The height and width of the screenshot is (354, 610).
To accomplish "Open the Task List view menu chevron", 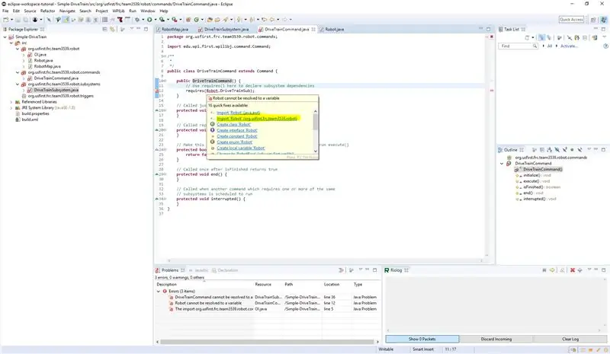I will (x=604, y=37).
